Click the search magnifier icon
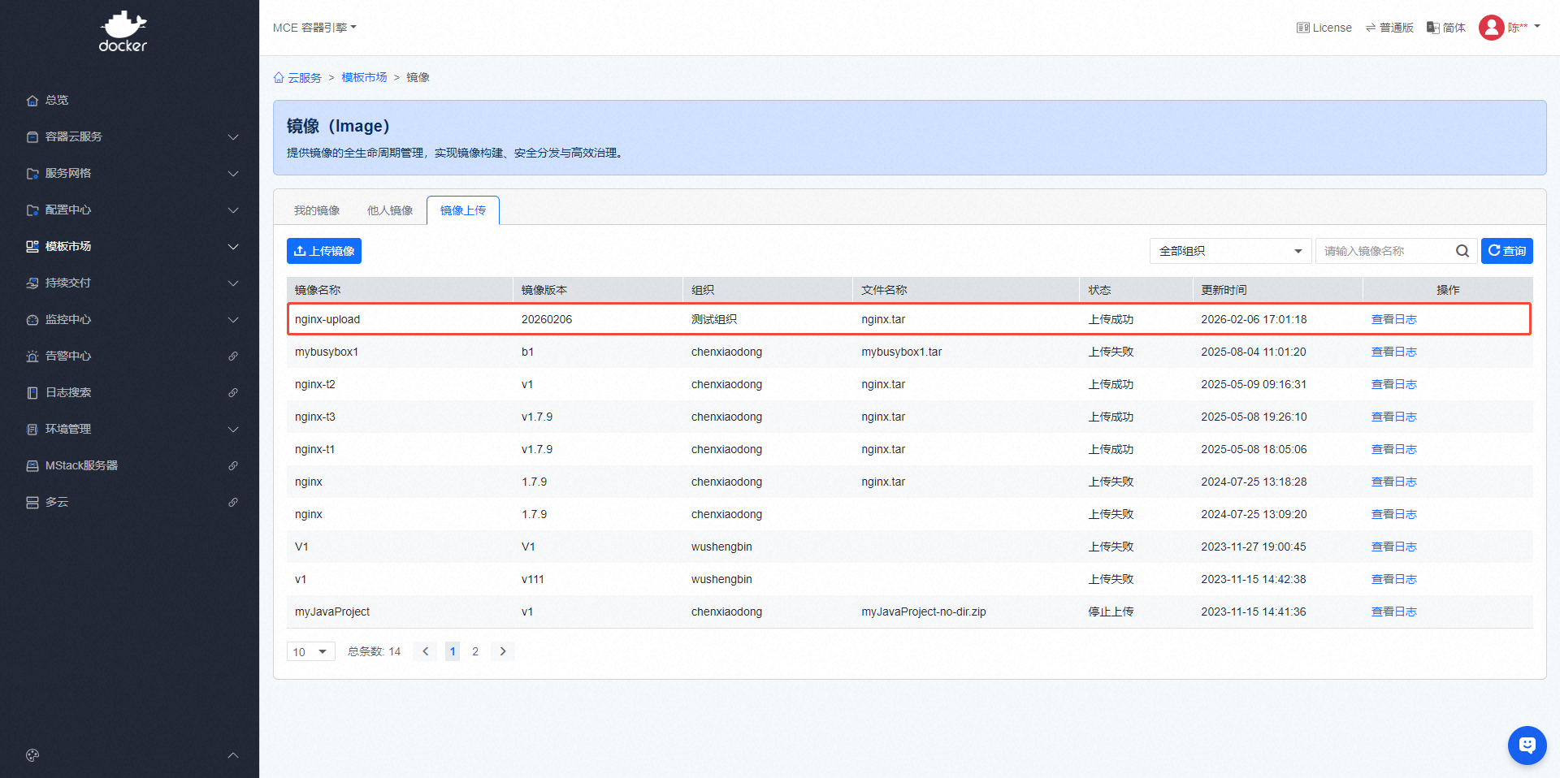1560x778 pixels. (x=1462, y=251)
